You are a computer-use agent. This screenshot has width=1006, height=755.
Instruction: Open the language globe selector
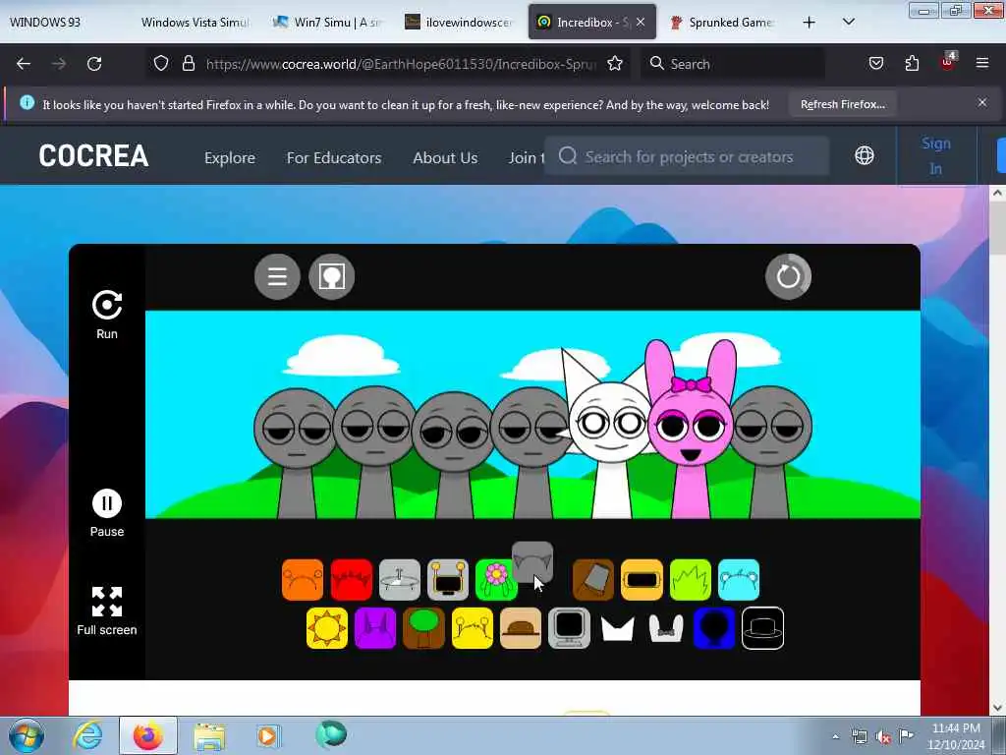click(865, 155)
